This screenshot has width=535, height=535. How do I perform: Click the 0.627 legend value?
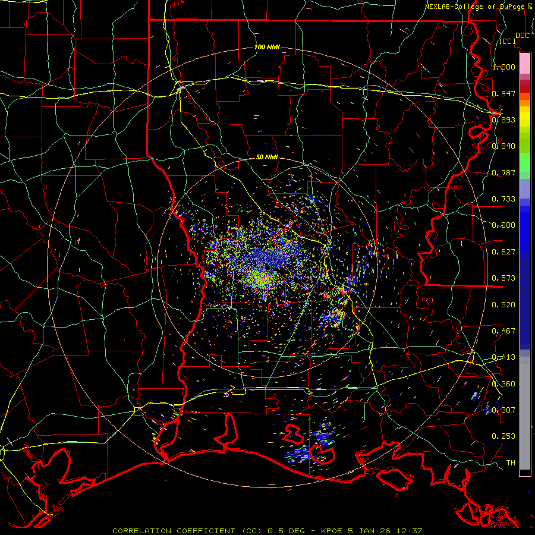503,252
